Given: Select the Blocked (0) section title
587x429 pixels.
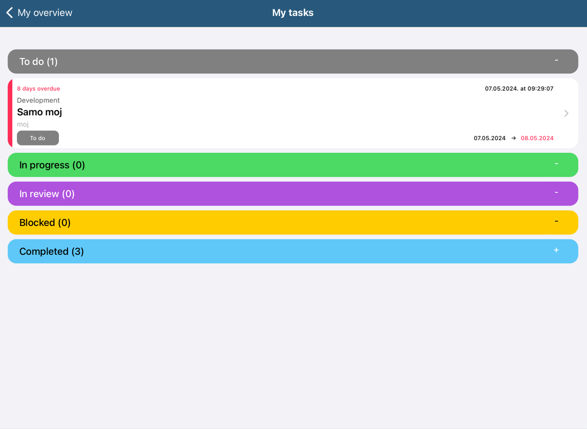Looking at the screenshot, I should (x=45, y=222).
